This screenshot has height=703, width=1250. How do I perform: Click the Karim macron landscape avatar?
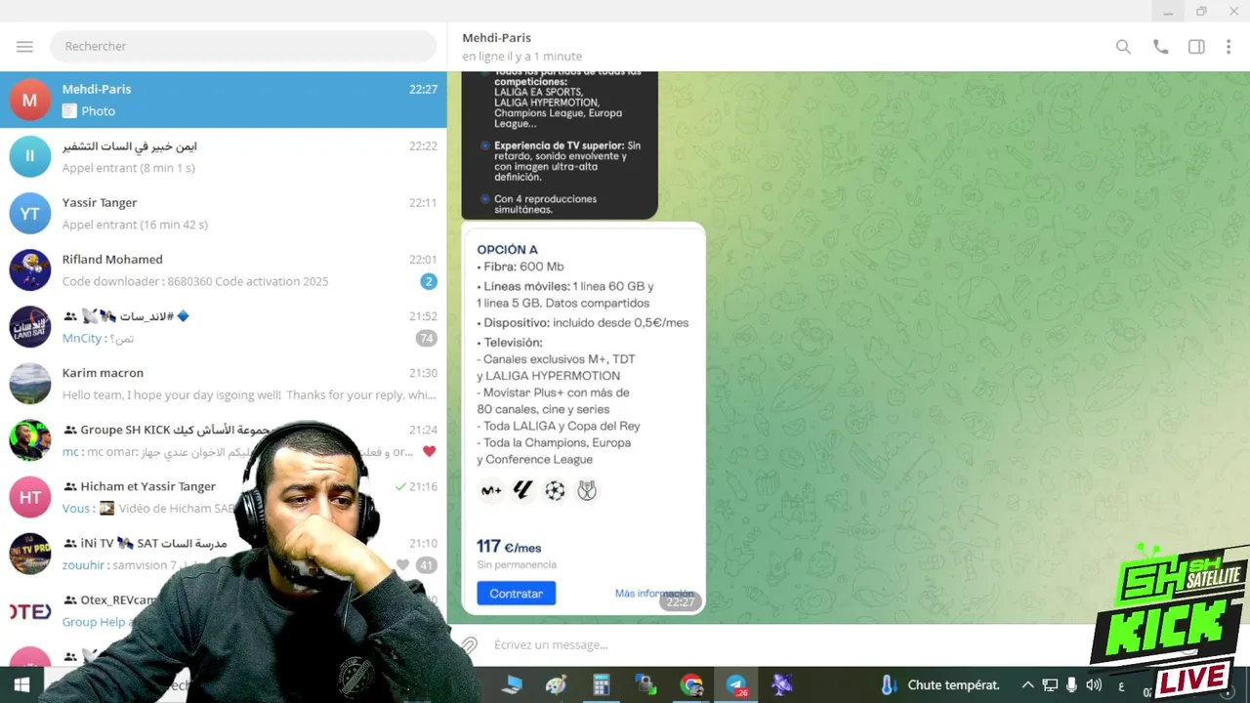30,383
